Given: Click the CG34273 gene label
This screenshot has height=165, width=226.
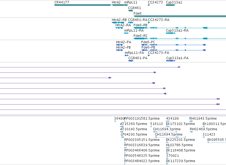Looking at the screenshot, I should pyautogui.click(x=155, y=2).
